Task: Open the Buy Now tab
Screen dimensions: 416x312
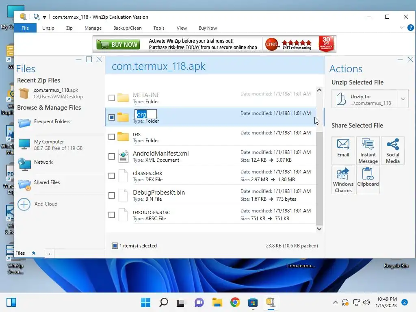Action: 208,28
